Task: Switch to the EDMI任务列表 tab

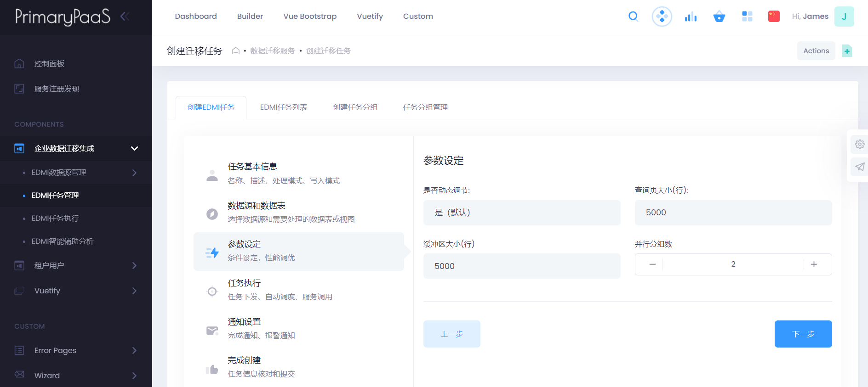Action: click(x=284, y=107)
